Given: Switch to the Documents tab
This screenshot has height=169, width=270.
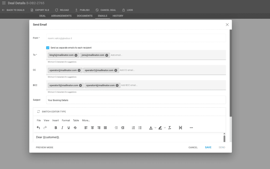Looking at the screenshot, I should [x=84, y=16].
